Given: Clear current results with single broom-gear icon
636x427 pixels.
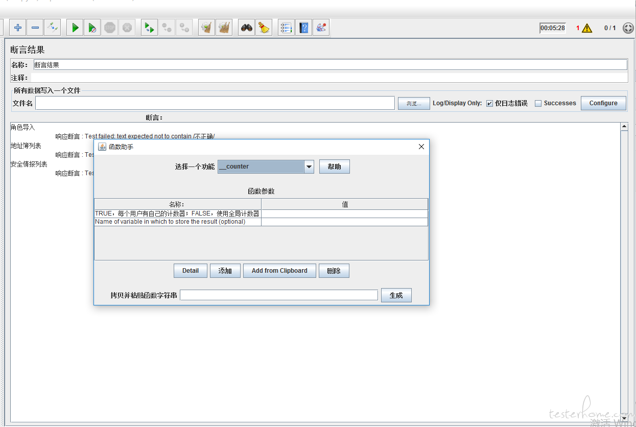Looking at the screenshot, I should pyautogui.click(x=206, y=28).
